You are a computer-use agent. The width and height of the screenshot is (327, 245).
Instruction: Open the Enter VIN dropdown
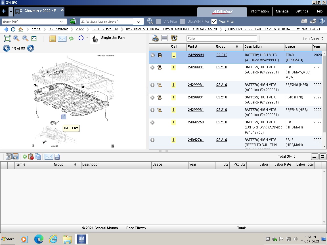pyautogui.click(x=62, y=22)
